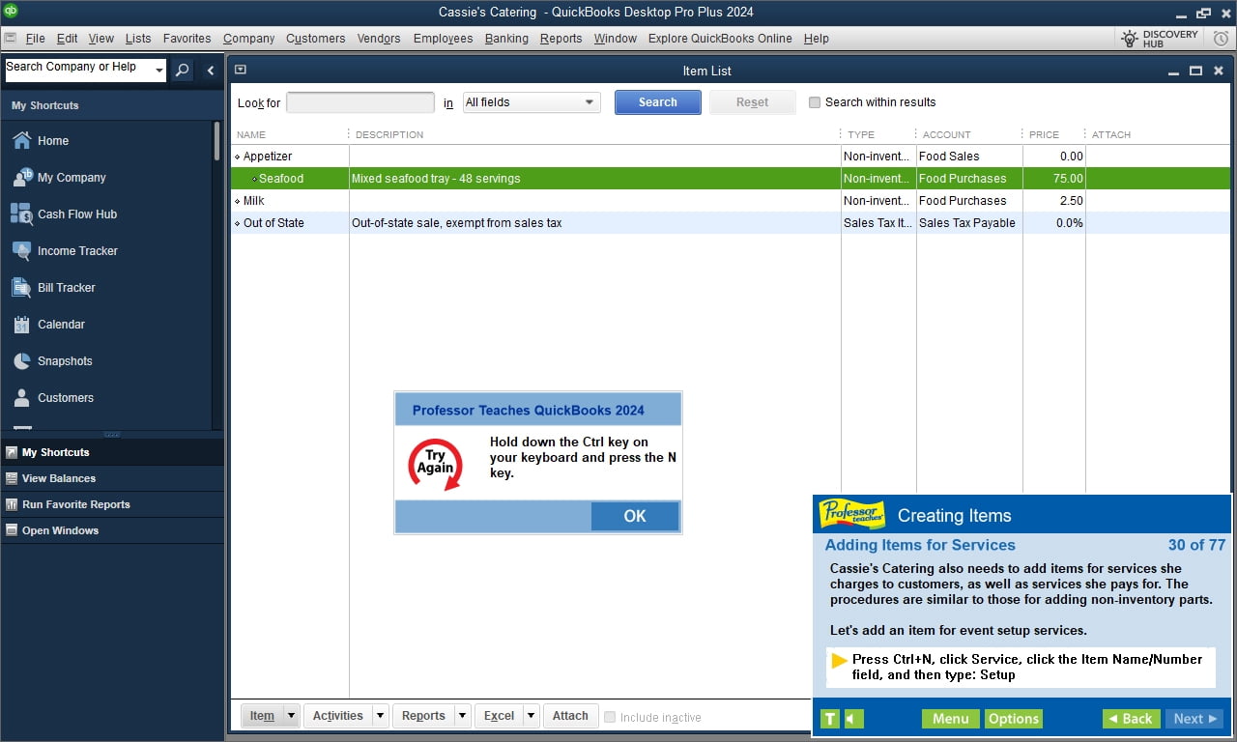This screenshot has height=742, width=1237.
Task: Open the Customers shortcut icon
Action: pos(22,398)
